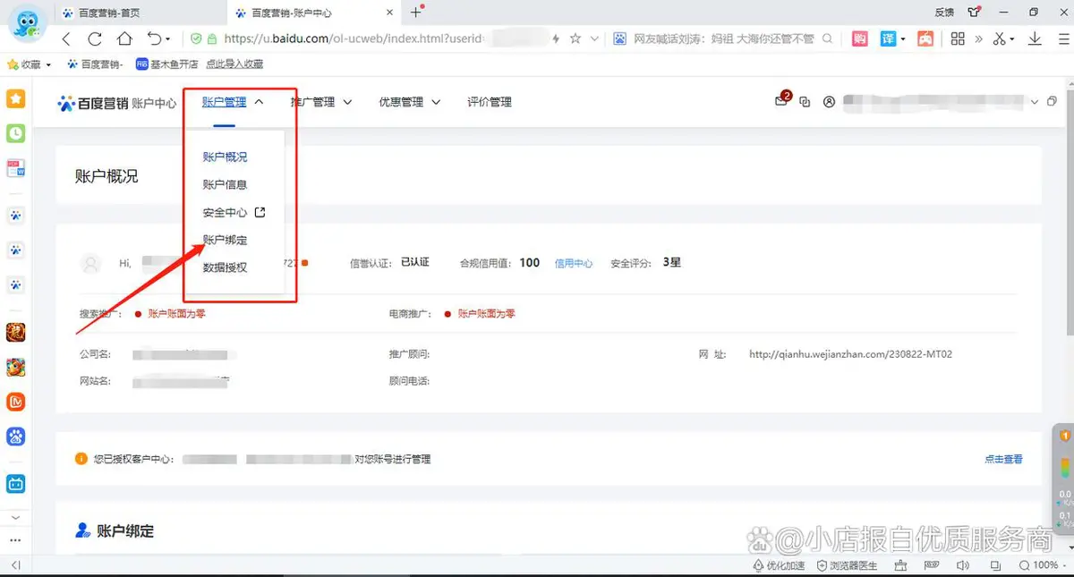The image size is (1074, 577).
Task: Open the green clock history sidebar icon
Action: click(x=16, y=133)
